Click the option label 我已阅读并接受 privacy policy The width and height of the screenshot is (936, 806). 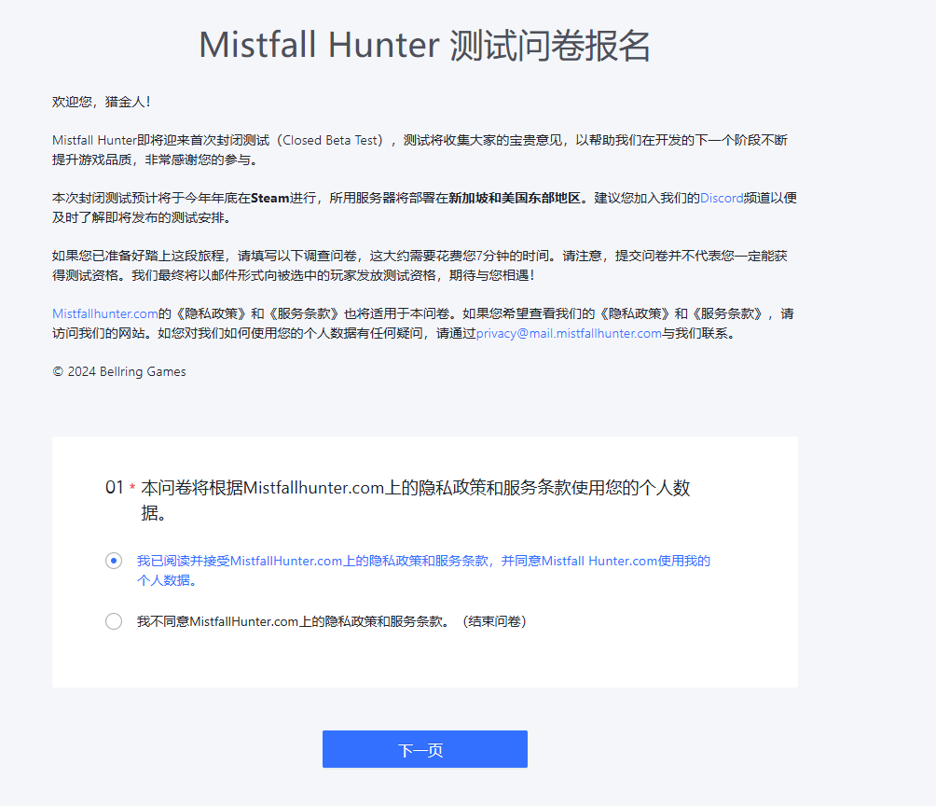[423, 570]
